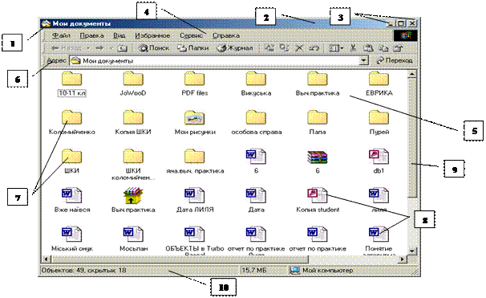Click the Forward arrow in toolbar
This screenshot has height=298, width=486.
coord(99,48)
